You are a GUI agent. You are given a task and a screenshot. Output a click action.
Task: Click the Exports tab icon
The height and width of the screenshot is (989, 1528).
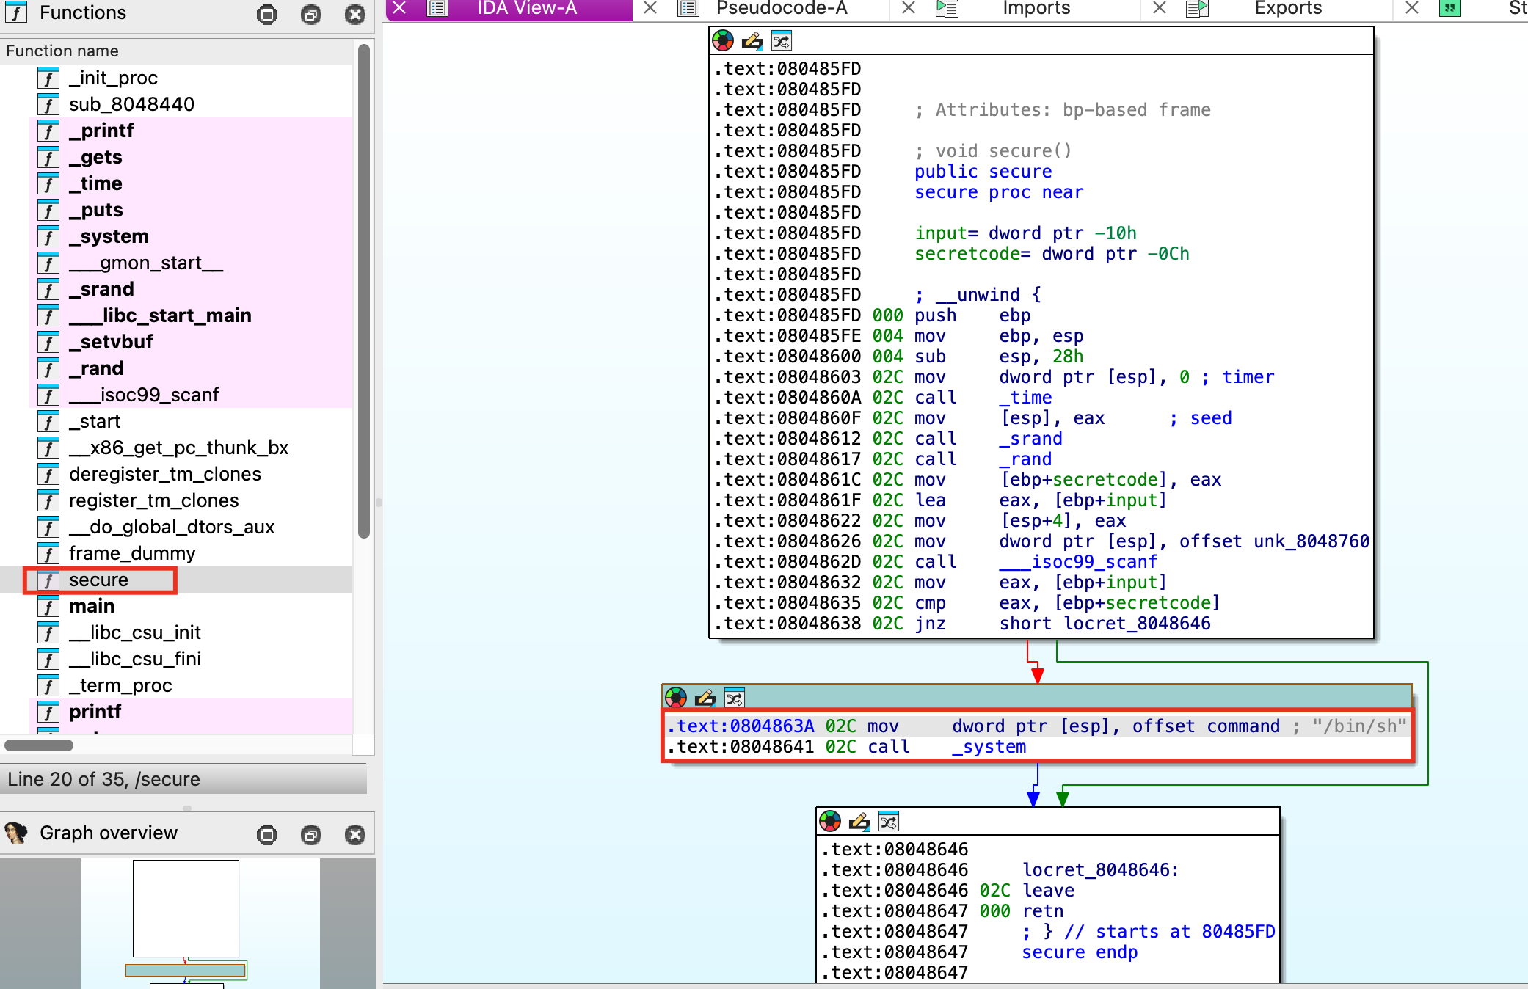(1198, 8)
